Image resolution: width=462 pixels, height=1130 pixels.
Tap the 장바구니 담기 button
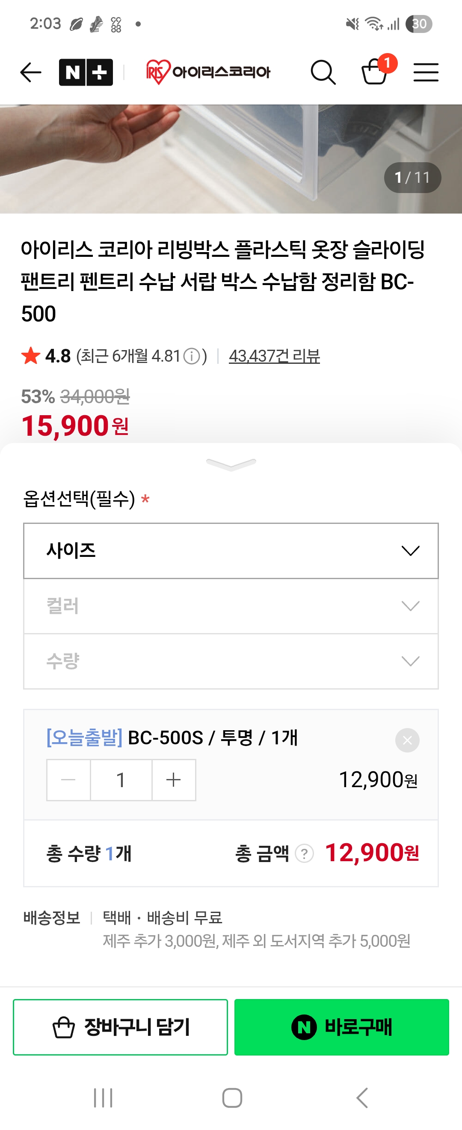[121, 1027]
